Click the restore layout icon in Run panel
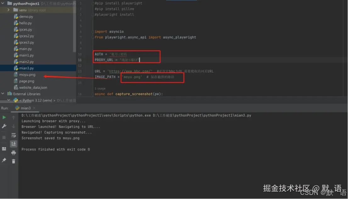348x199 pixels. (4, 149)
